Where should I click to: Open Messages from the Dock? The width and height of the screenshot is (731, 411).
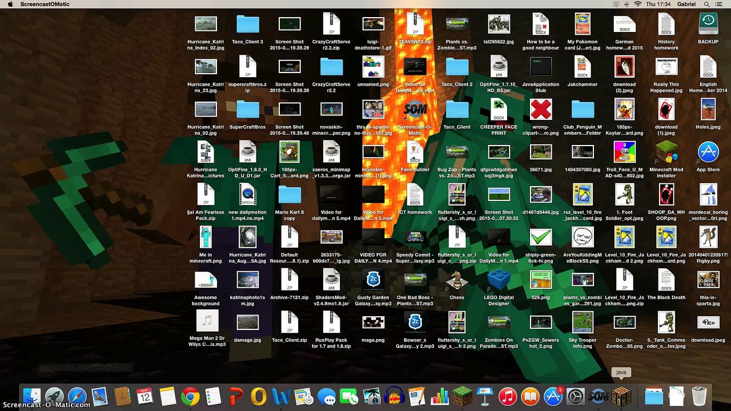tap(326, 396)
